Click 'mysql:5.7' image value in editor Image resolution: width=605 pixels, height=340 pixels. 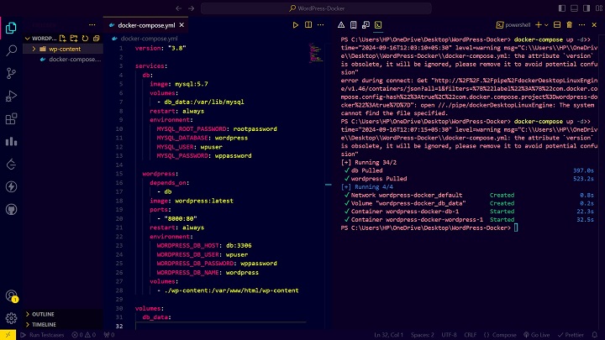coord(192,84)
